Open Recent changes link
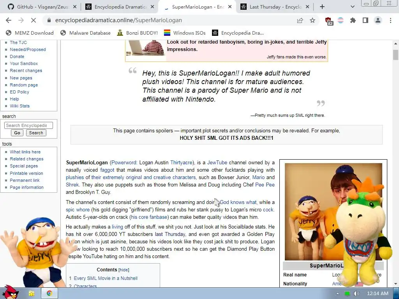Viewport: 399px width, 299px height. [x=26, y=70]
